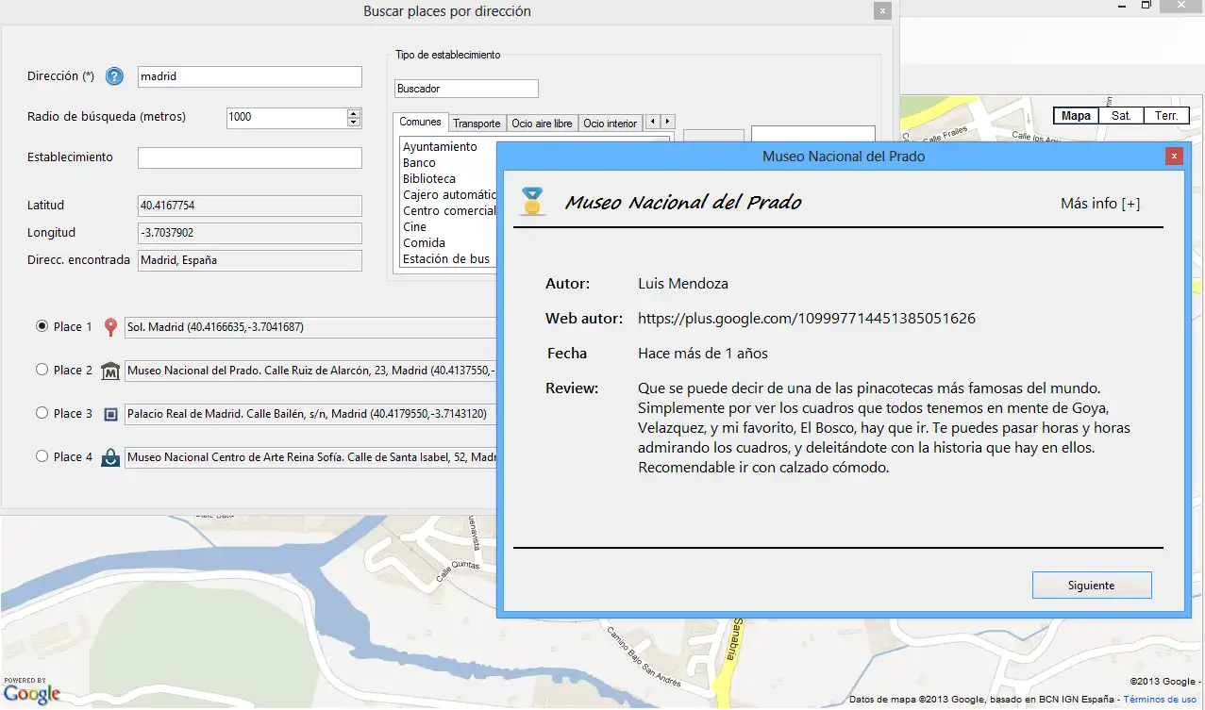Click the Latitud field

tap(250, 205)
